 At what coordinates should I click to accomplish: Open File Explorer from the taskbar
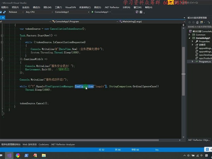(44, 155)
